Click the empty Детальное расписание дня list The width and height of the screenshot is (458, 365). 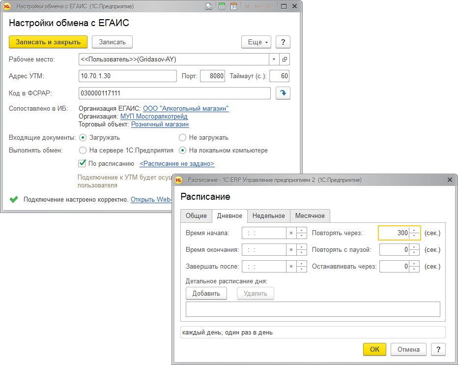pyautogui.click(x=313, y=309)
